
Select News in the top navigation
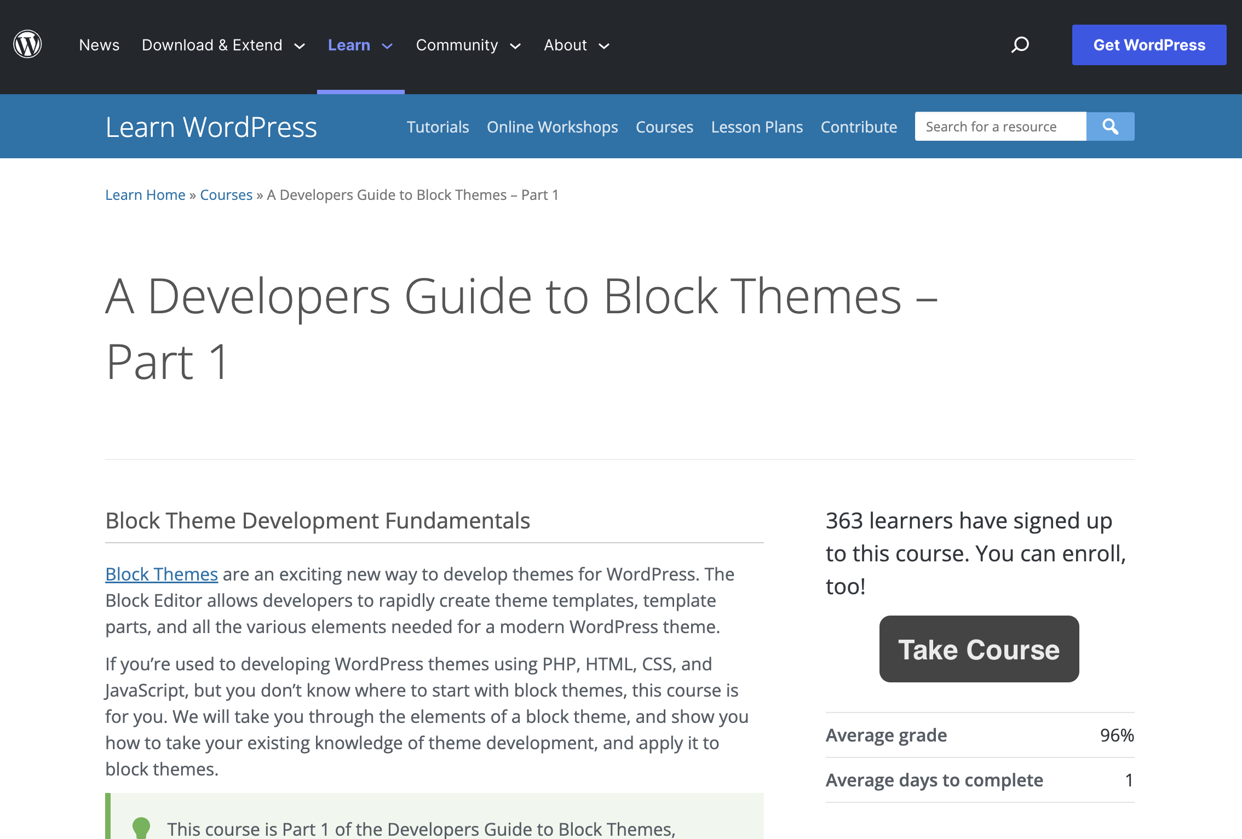tap(99, 45)
